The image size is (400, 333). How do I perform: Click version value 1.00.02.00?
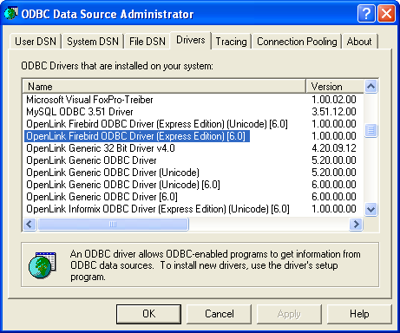[x=334, y=100]
